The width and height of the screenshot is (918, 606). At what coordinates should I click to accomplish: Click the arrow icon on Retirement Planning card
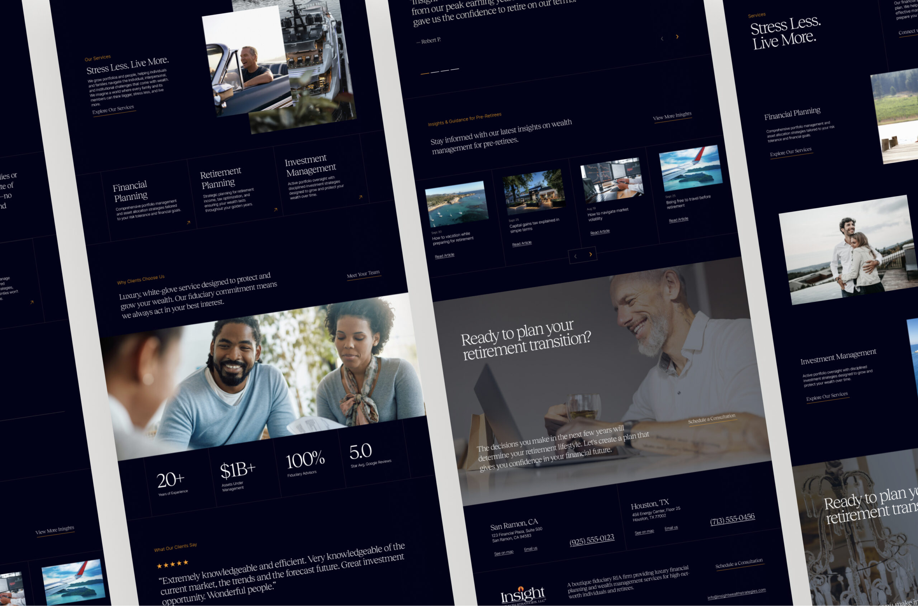276,210
